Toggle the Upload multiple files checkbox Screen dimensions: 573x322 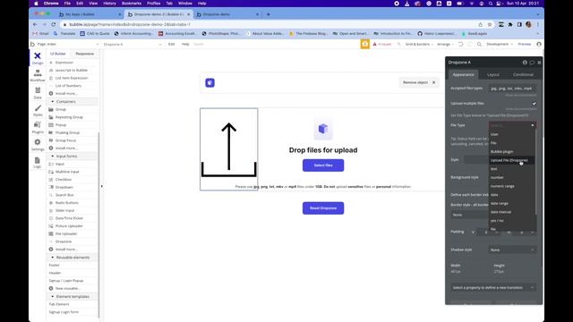click(534, 104)
